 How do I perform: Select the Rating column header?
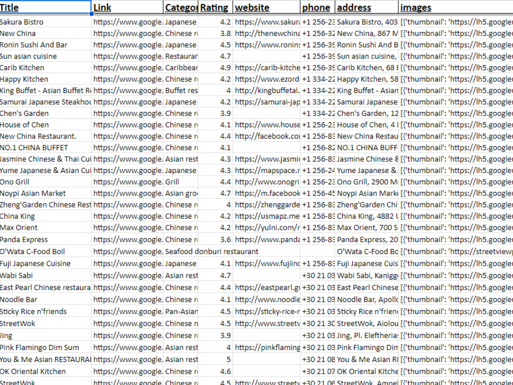coord(215,7)
